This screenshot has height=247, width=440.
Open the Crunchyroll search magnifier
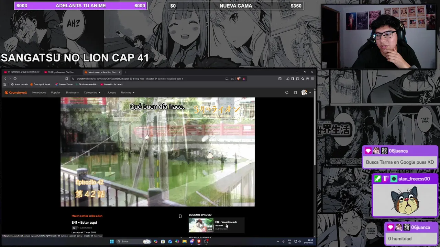287,92
